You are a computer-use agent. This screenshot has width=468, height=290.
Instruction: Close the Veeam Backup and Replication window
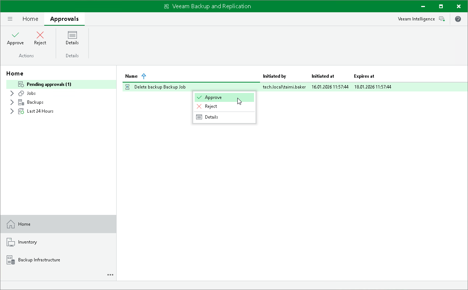[x=458, y=6]
